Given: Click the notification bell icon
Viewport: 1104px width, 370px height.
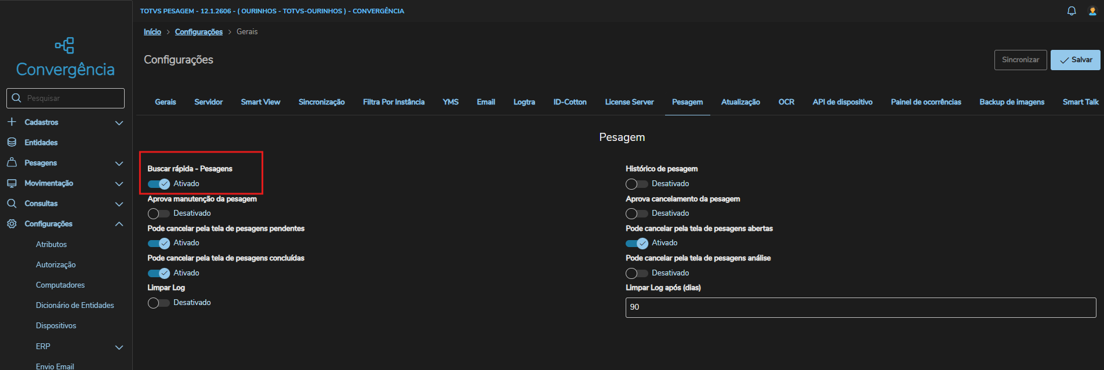Looking at the screenshot, I should pyautogui.click(x=1072, y=11).
